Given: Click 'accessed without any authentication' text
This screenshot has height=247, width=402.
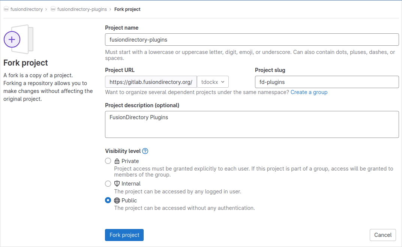Looking at the screenshot, I should [184, 208].
